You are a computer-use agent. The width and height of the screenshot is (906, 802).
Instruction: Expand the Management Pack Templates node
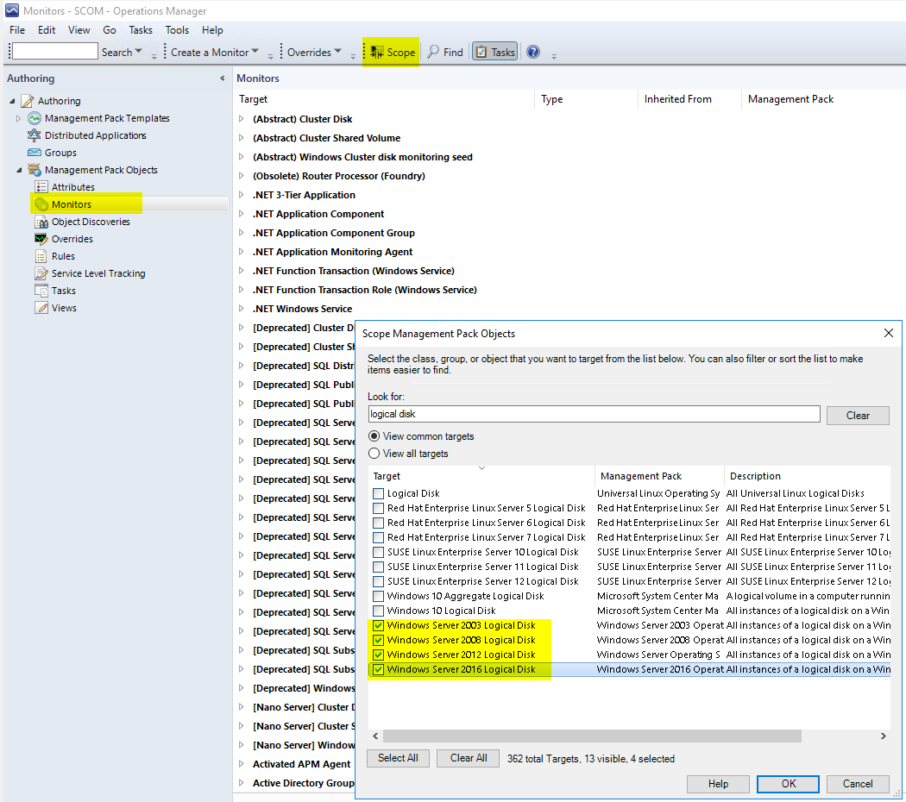tap(18, 118)
